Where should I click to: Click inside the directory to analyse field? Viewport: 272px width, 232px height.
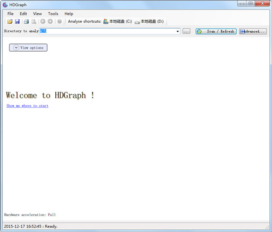pos(110,31)
